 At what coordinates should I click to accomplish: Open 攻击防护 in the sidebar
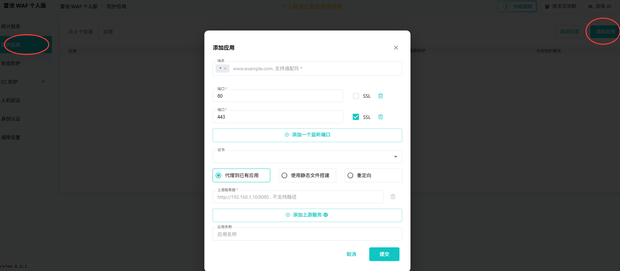11,63
